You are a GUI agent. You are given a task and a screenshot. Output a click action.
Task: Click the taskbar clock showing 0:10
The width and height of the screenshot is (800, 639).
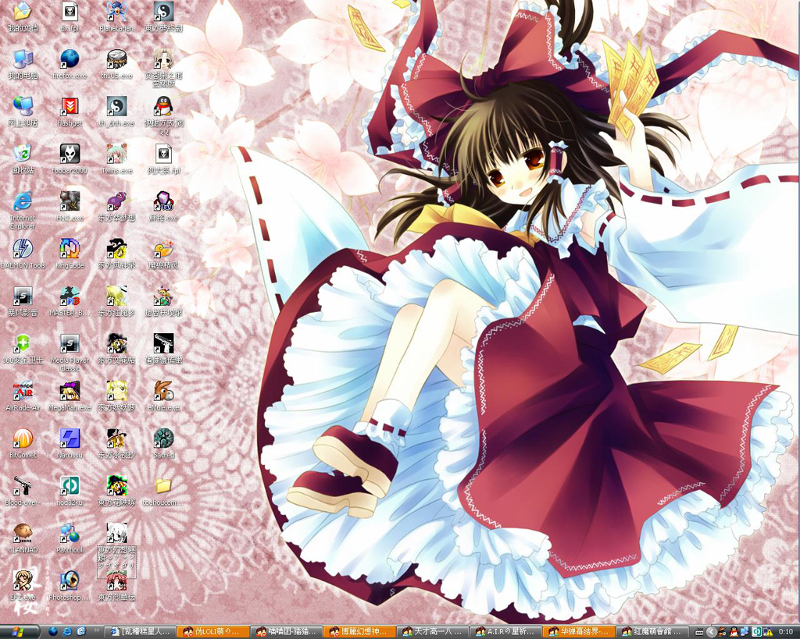[x=786, y=633]
